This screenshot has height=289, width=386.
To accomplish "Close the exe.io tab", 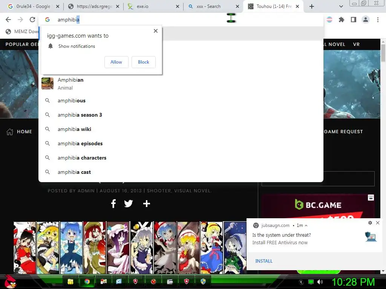I will [178, 6].
